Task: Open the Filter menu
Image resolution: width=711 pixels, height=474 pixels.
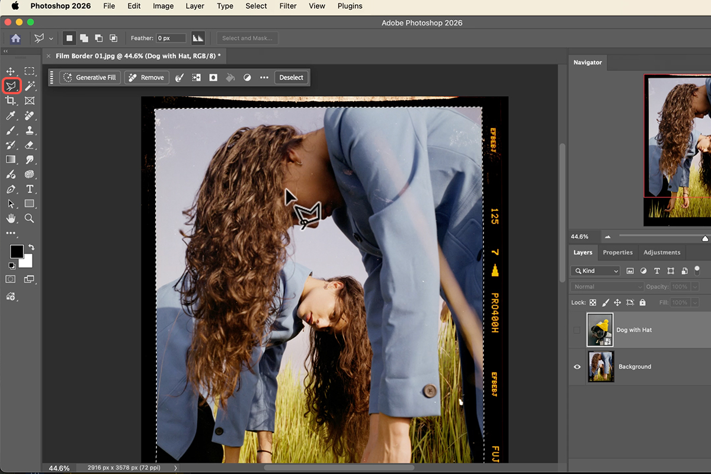Action: 288,6
